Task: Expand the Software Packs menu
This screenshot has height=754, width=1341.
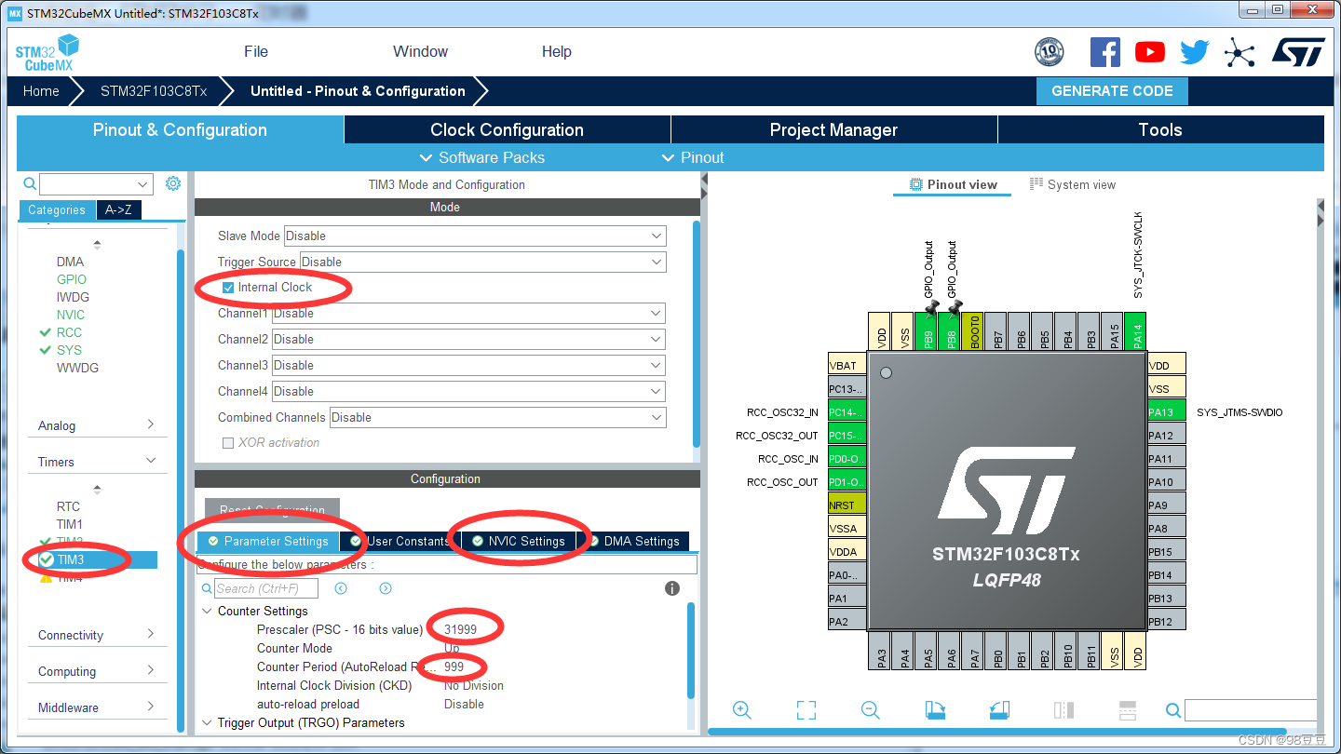Action: 482,157
